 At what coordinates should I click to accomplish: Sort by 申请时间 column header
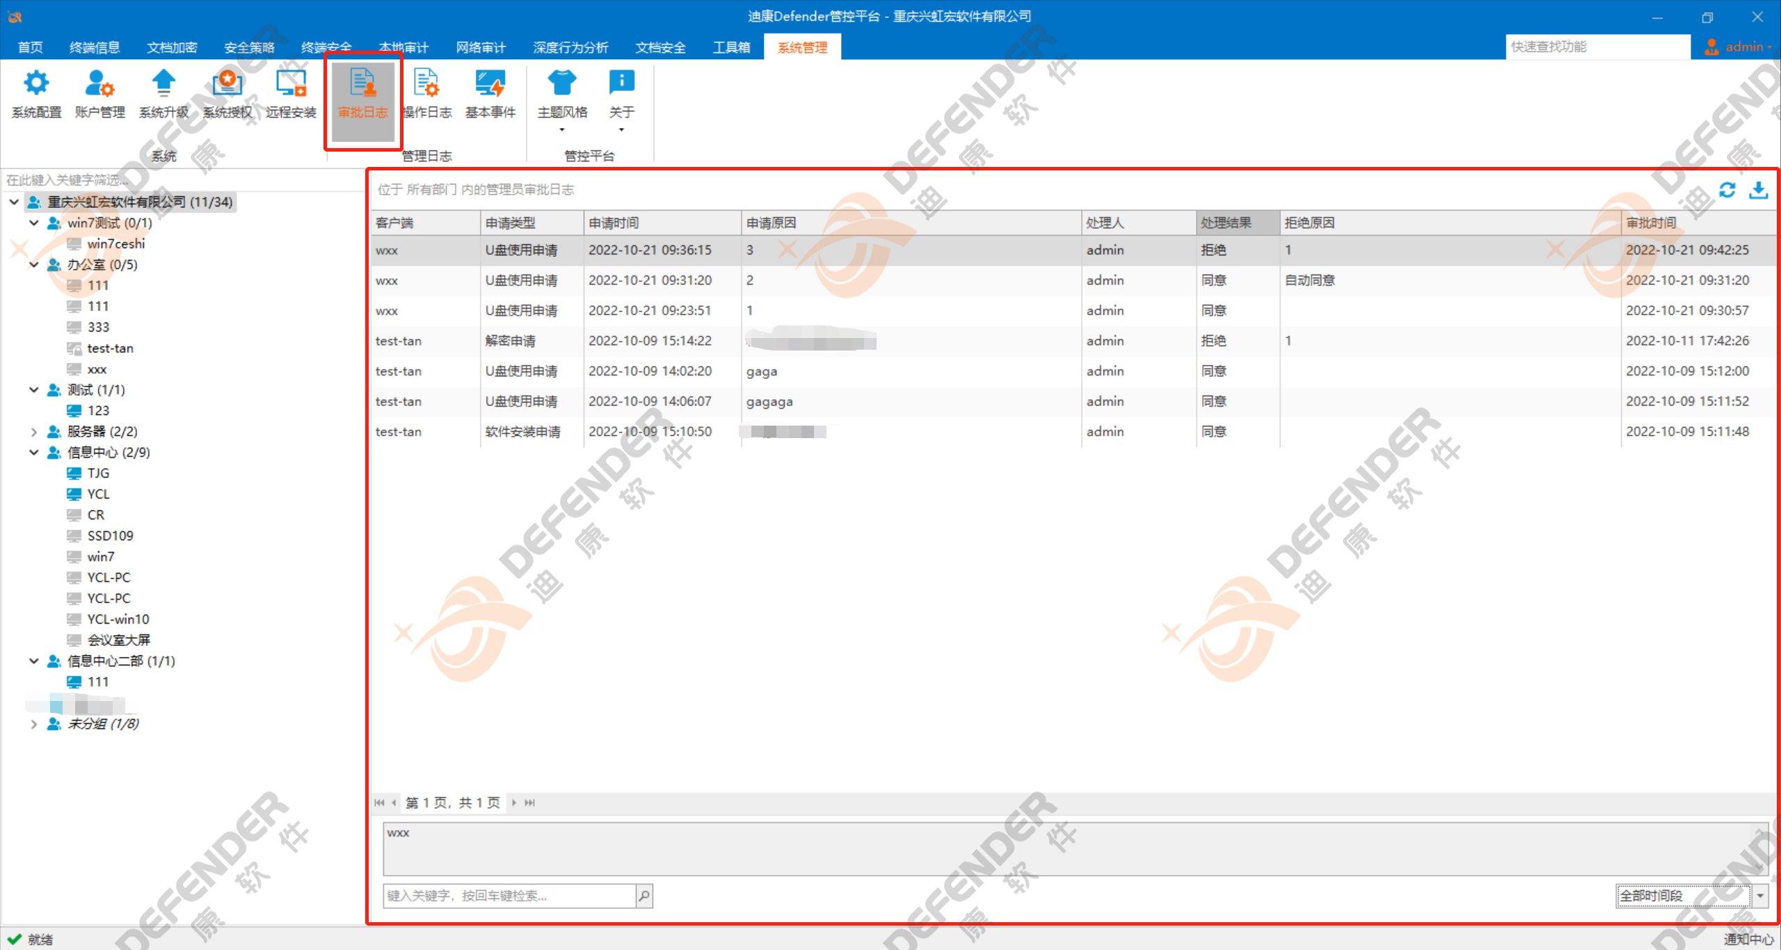pyautogui.click(x=662, y=223)
